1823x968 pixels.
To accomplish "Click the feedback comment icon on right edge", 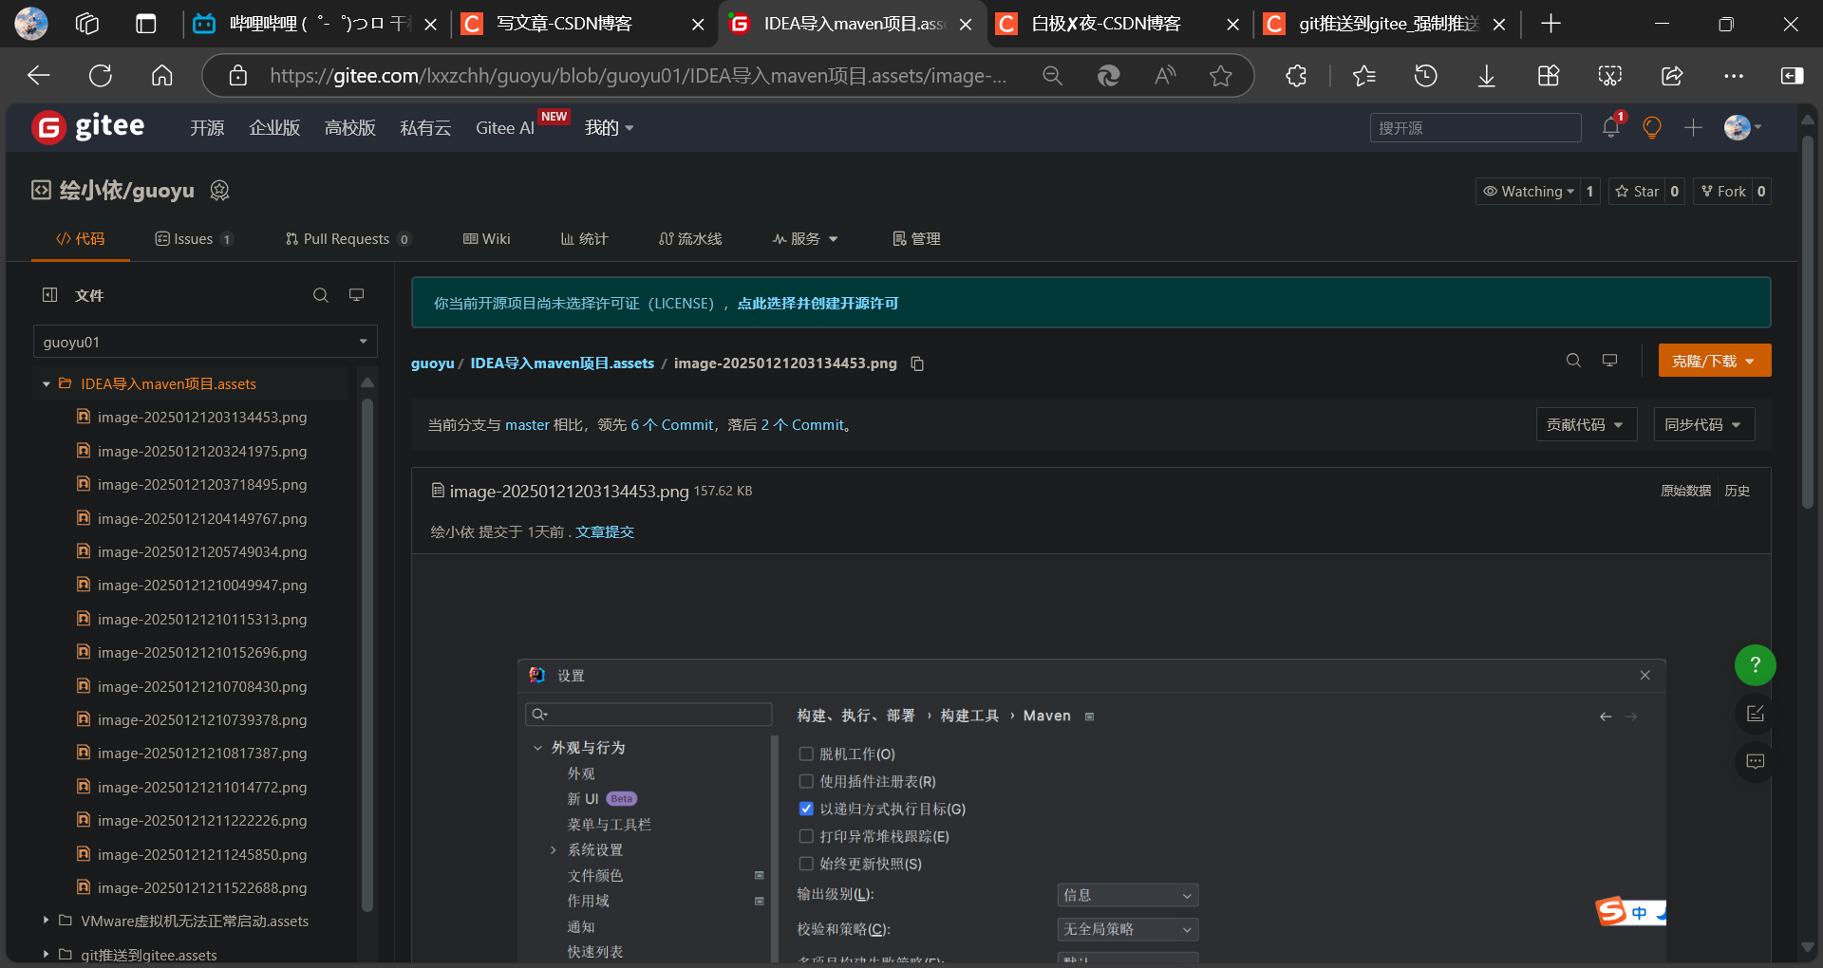I will pos(1756,761).
